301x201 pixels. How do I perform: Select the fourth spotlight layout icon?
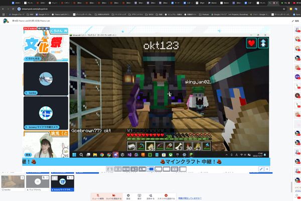click(x=134, y=169)
